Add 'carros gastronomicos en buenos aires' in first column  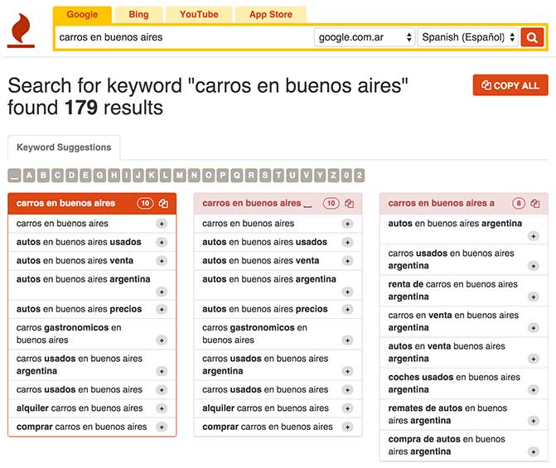[x=162, y=340]
